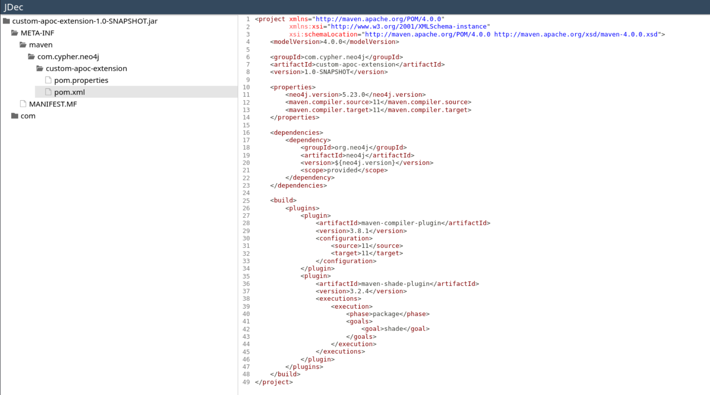Click the closed com folder icon
This screenshot has width=710, height=395.
(x=15, y=116)
